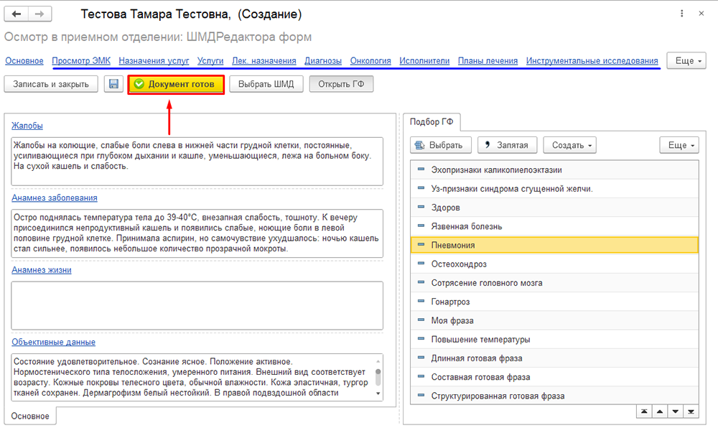This screenshot has width=718, height=428.
Task: Click the Открыть ГФ button
Action: coord(341,84)
